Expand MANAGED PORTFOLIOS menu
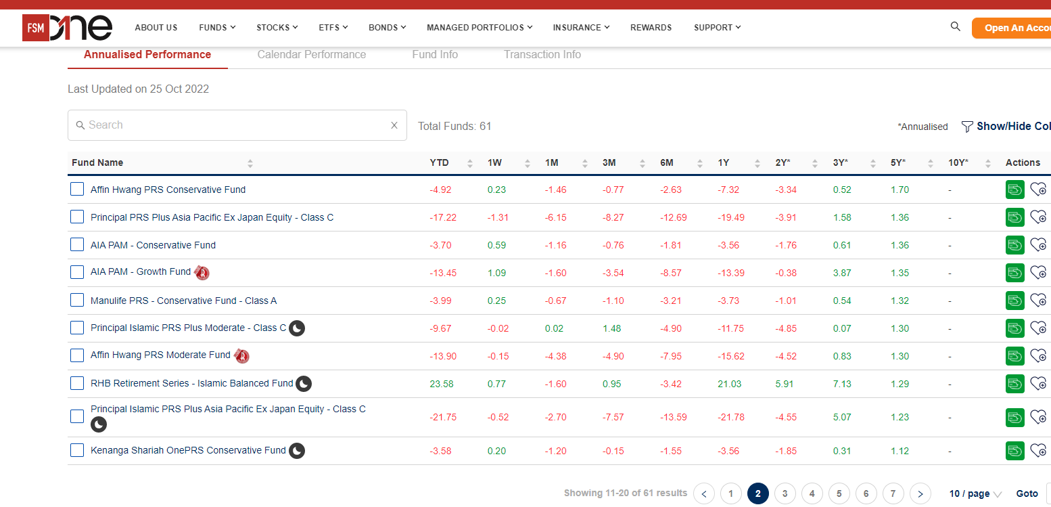Viewport: 1051px width, 507px height. (x=480, y=28)
